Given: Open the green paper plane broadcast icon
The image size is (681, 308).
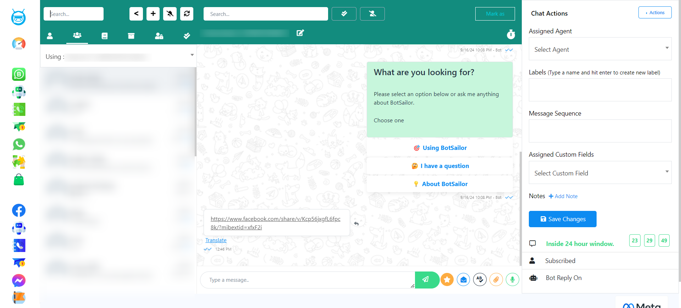Looking at the screenshot, I should coord(19,127).
